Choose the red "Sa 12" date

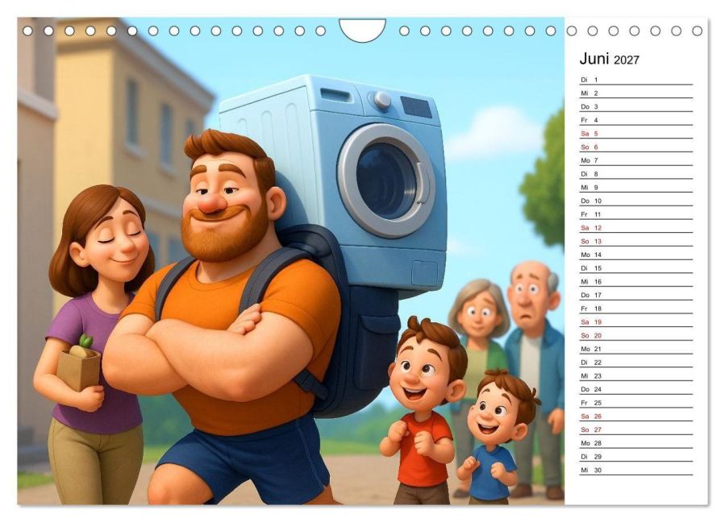[636, 228]
